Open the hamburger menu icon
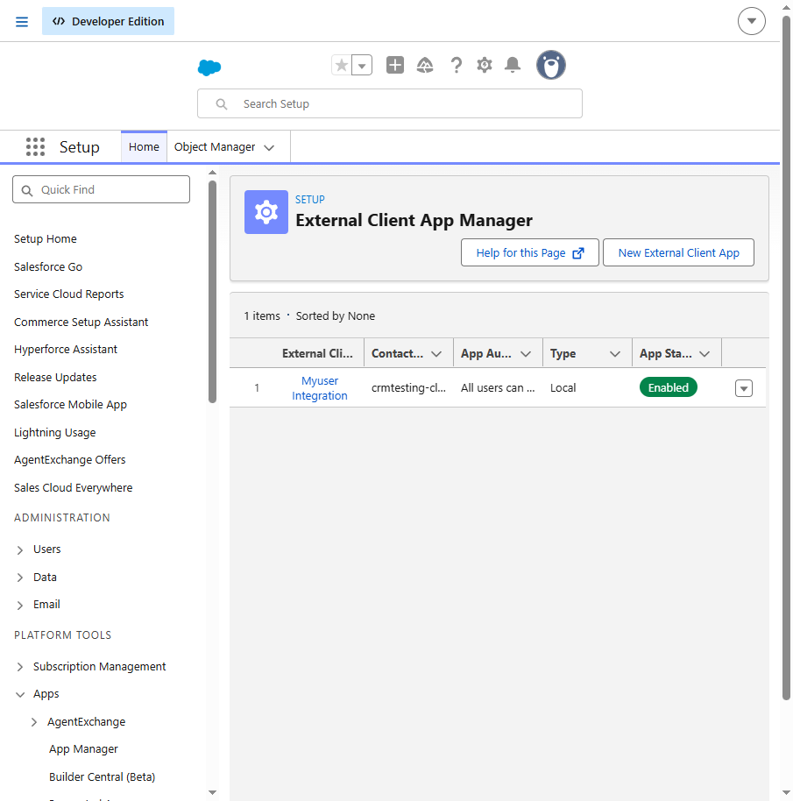The image size is (793, 801). [21, 21]
